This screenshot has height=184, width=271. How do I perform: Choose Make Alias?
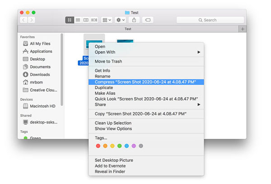[146, 93]
